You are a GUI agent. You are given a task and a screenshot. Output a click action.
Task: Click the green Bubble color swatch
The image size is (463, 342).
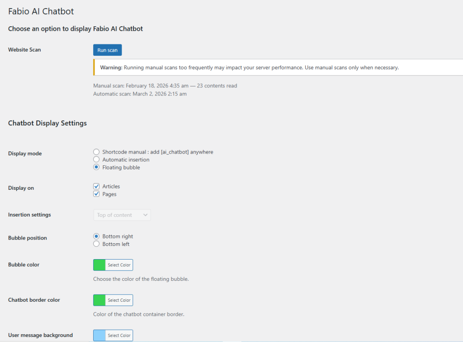click(99, 265)
